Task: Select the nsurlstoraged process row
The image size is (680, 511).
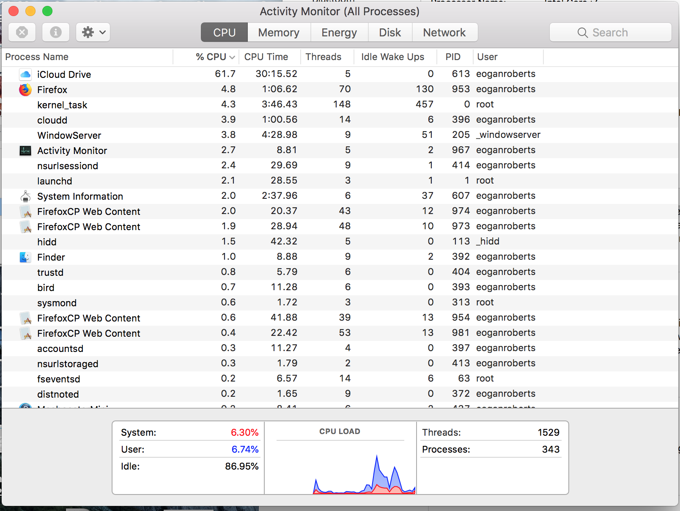Action: pyautogui.click(x=340, y=364)
